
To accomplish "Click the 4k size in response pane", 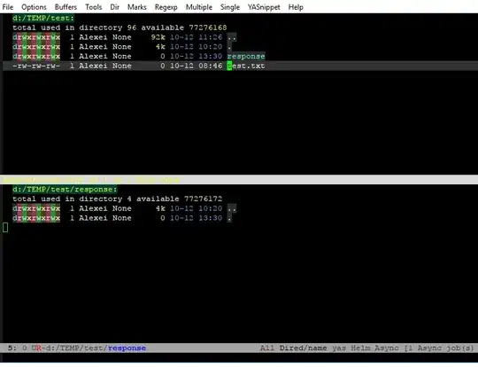I will pos(160,208).
